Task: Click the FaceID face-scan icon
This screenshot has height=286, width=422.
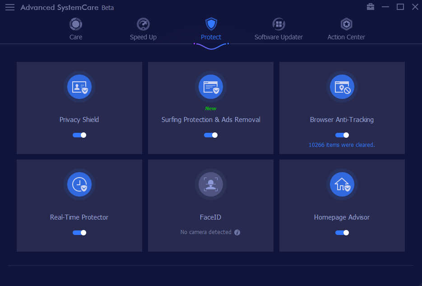Action: coord(211,184)
